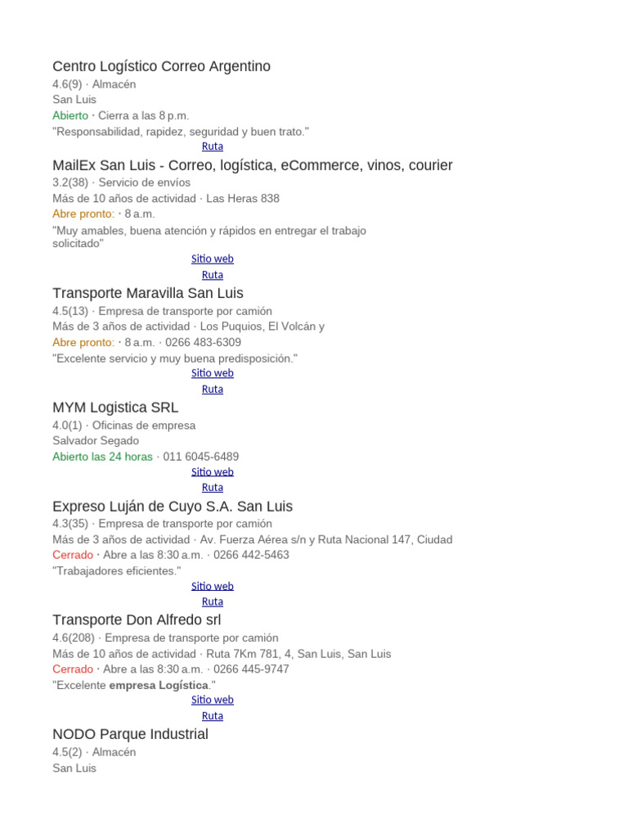The height and width of the screenshot is (838, 628).
Task: Click Ruta link for MYM Logistica SRL
Action: click(x=212, y=488)
